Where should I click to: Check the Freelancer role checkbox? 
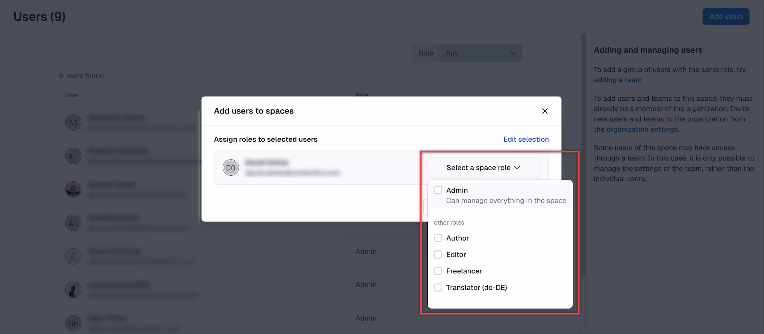pyautogui.click(x=438, y=271)
